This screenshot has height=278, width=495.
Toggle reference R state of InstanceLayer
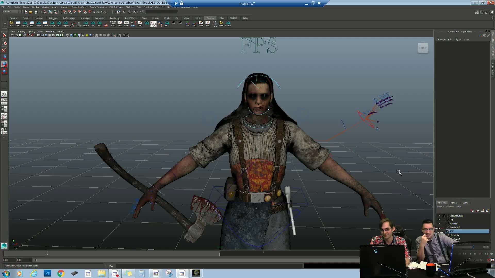tap(443, 216)
